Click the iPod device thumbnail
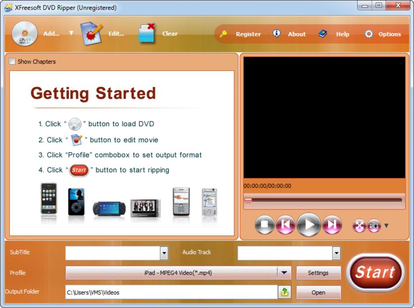Image resolution: width=414 pixels, height=308 pixels. pyautogui.click(x=76, y=202)
